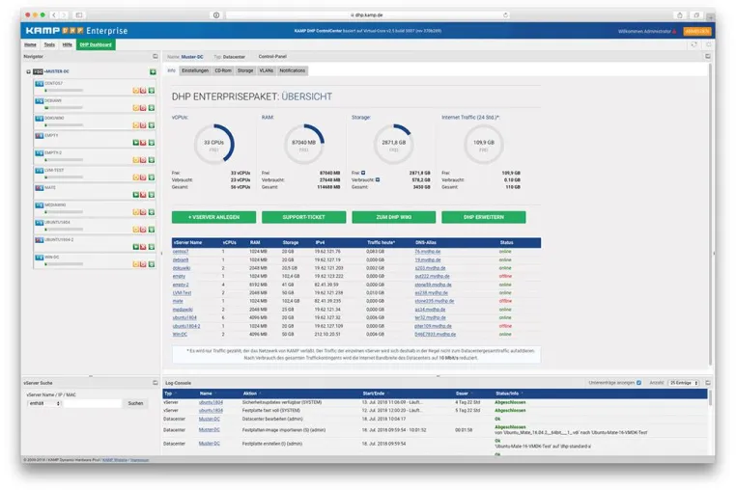Click the Control-Panel corner icon

pos(708,56)
